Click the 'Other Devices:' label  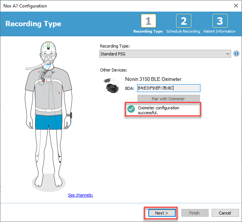114,70
